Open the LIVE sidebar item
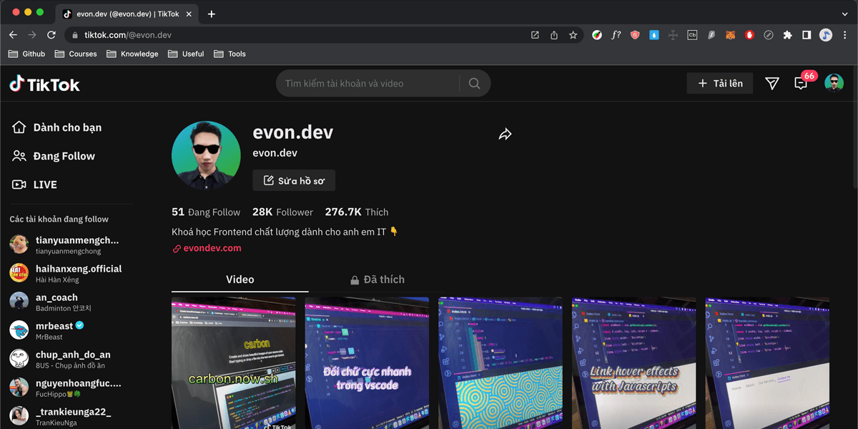This screenshot has height=429, width=858. [34, 184]
